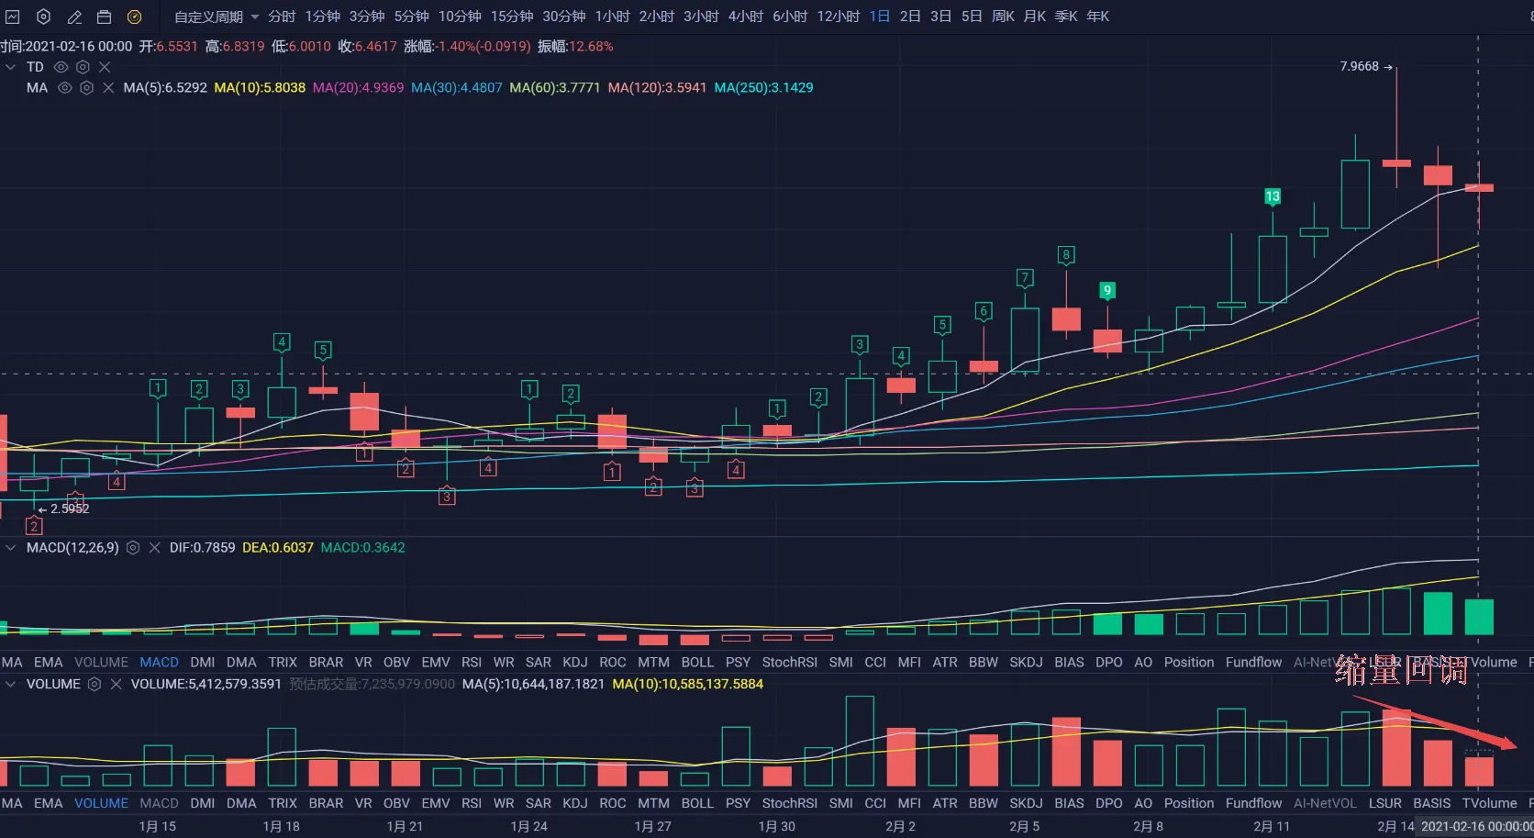Select the 10分钟 timeframe
The width and height of the screenshot is (1534, 838).
coord(460,17)
